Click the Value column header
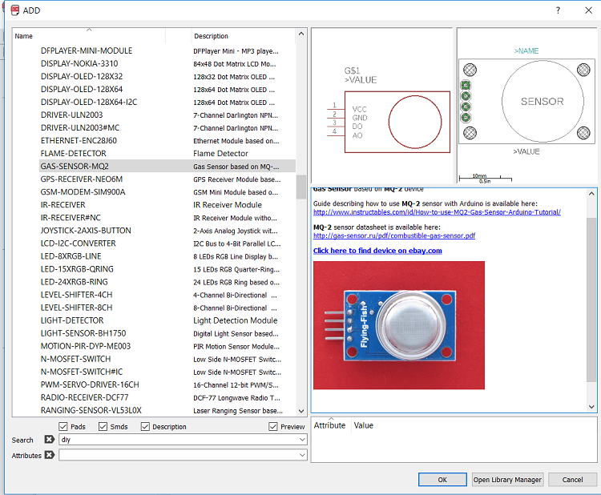Image resolution: width=601 pixels, height=495 pixels. 363,425
